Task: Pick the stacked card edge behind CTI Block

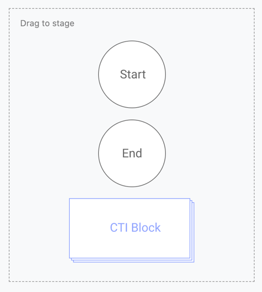Action: click(x=193, y=232)
